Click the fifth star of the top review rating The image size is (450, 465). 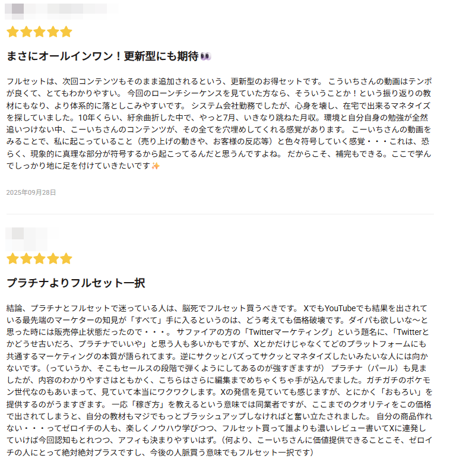(x=66, y=31)
